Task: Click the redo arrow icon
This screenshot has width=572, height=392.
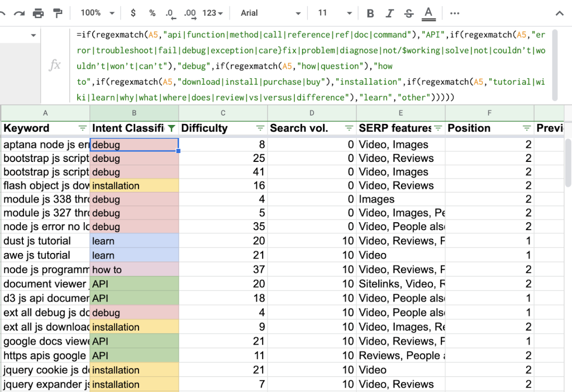Action: [19, 13]
